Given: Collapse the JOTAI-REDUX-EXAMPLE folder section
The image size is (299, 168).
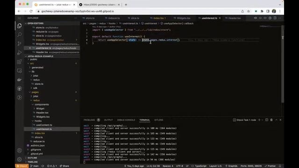Looking at the screenshot, I should (x=41, y=56).
